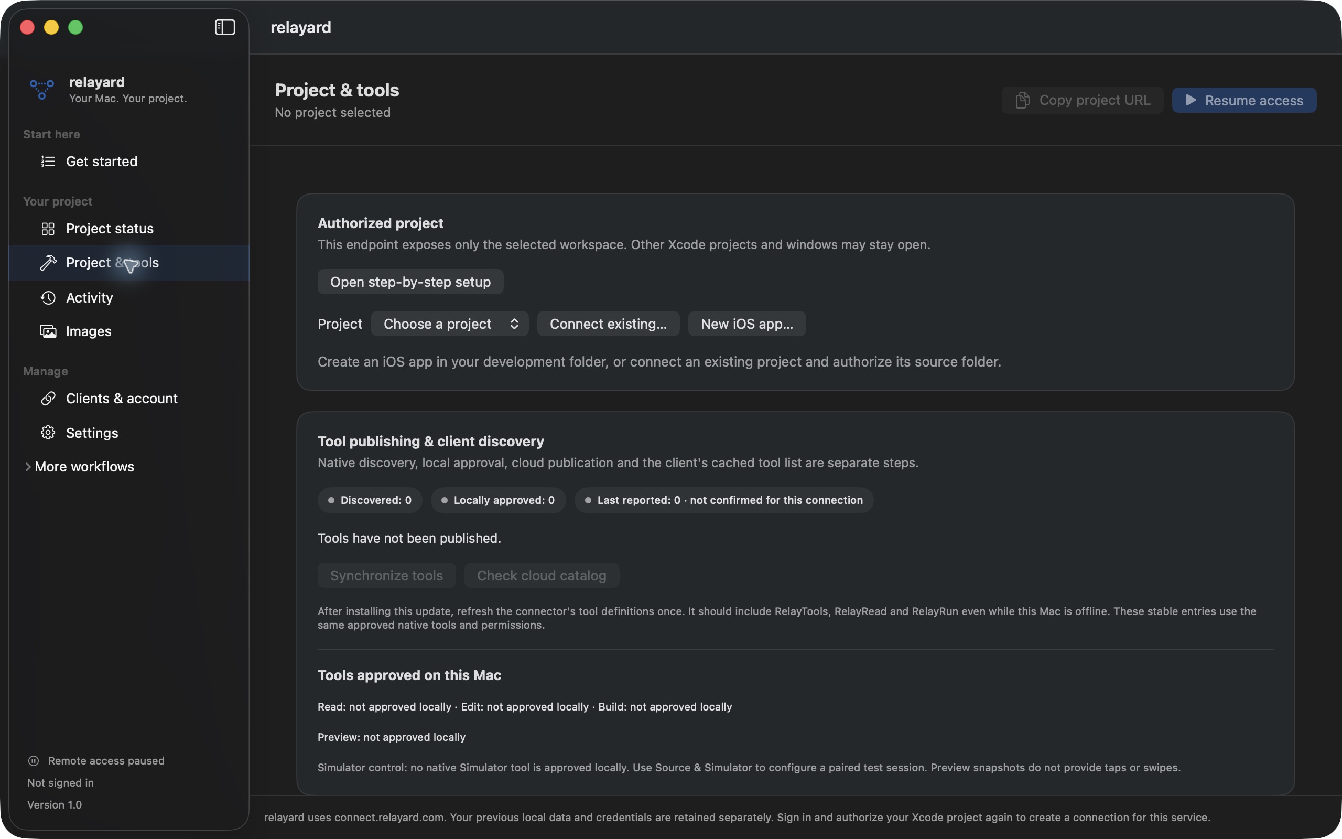Click the Version 1.0 label
1342x839 pixels.
point(55,804)
